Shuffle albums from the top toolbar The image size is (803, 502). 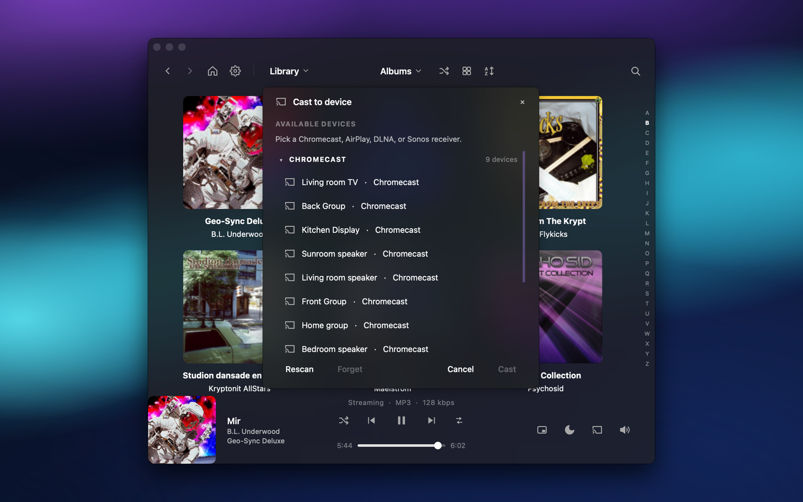(444, 71)
